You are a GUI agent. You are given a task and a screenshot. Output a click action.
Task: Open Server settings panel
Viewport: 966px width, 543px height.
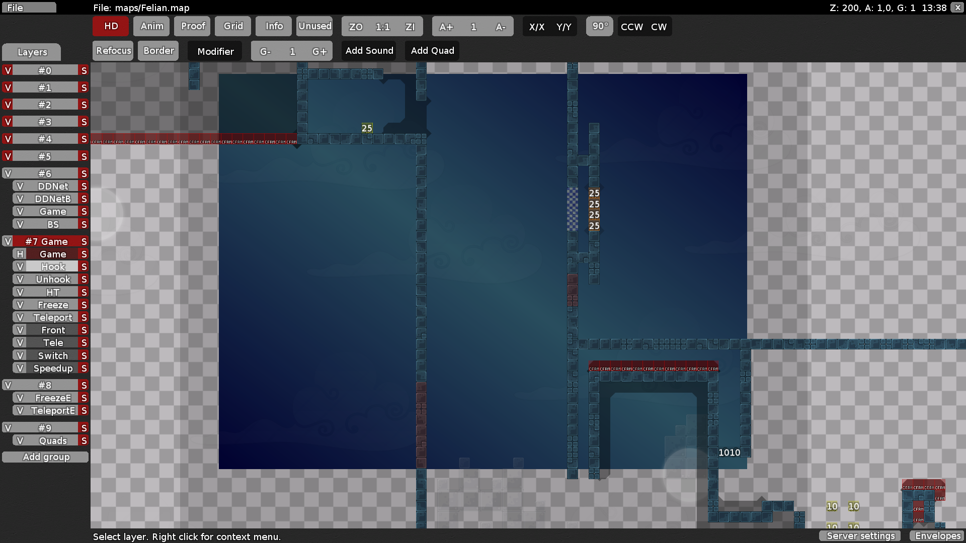pos(860,535)
